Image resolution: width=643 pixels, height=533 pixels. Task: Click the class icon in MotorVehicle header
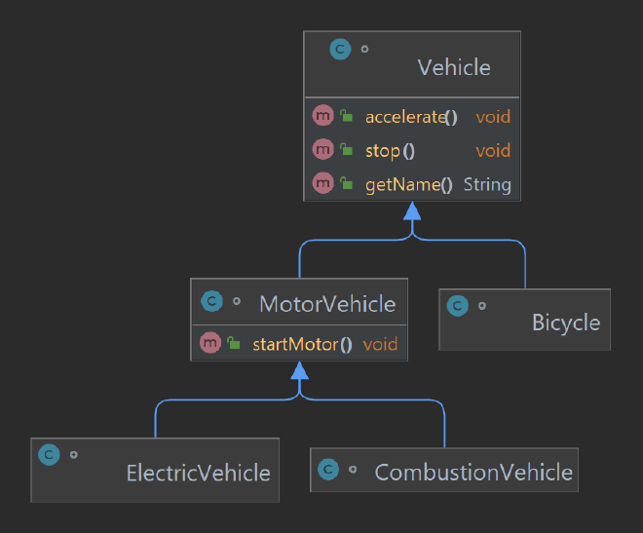[x=211, y=301]
